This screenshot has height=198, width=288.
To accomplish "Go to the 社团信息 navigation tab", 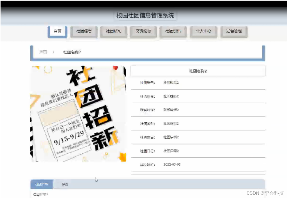I will 84,32.
